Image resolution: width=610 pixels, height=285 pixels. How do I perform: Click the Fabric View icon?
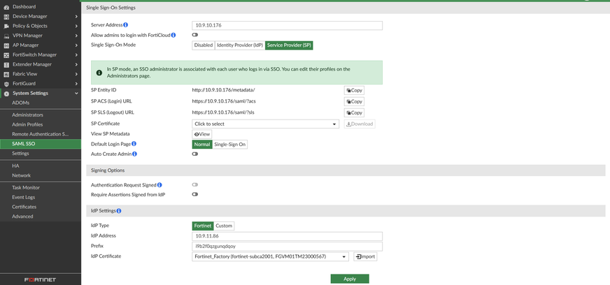tap(6, 74)
